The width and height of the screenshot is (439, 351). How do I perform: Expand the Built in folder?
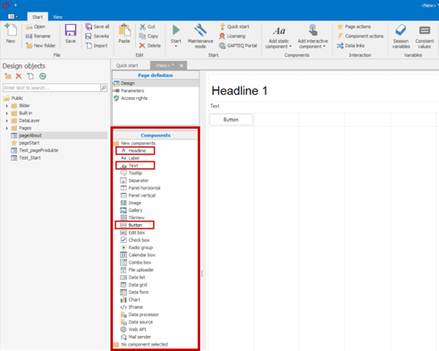click(7, 113)
